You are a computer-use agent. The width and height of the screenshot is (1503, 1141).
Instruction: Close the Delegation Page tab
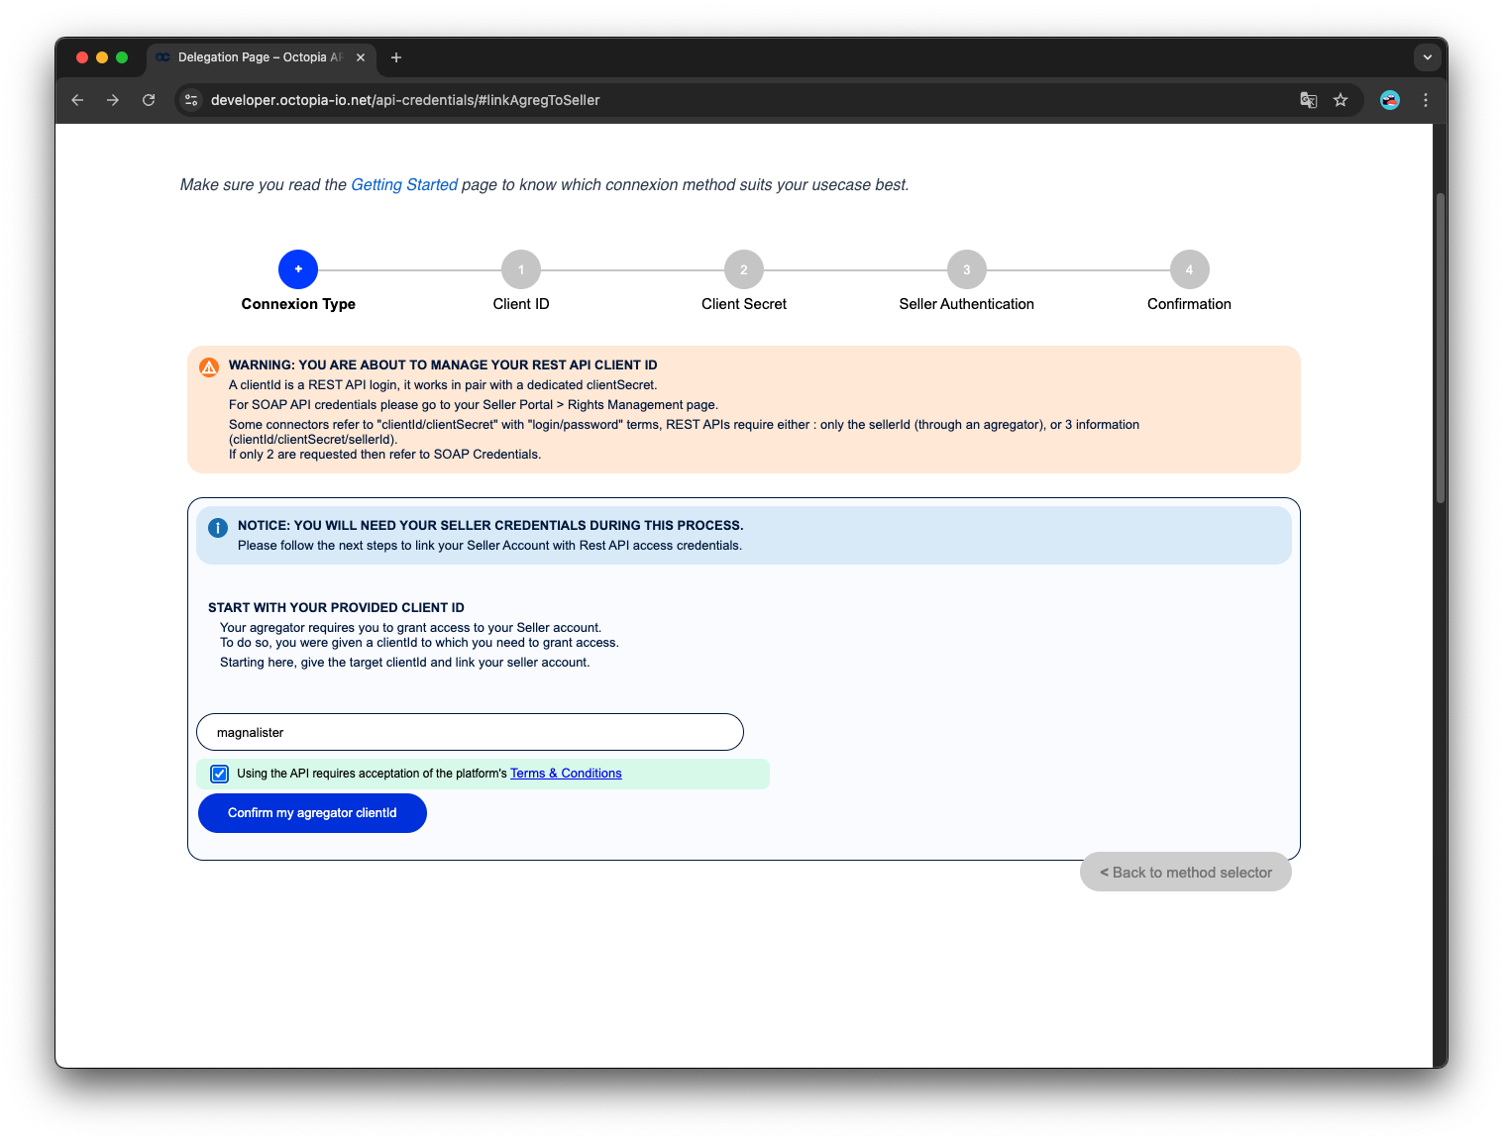point(361,57)
